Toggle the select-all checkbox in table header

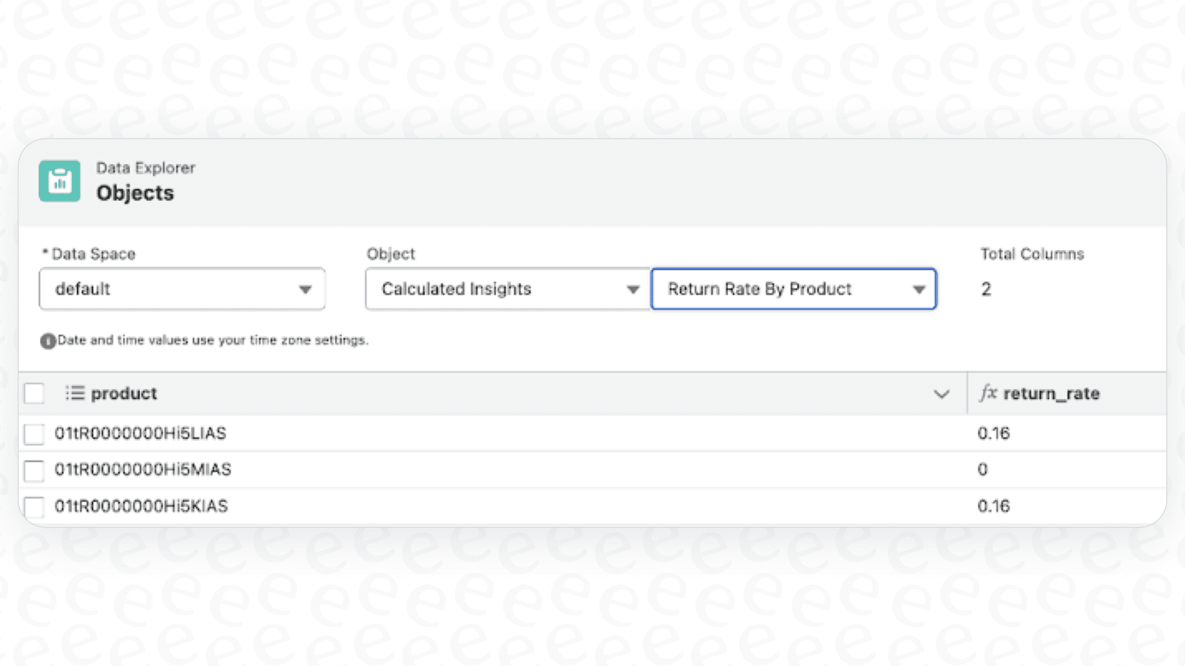click(x=34, y=393)
